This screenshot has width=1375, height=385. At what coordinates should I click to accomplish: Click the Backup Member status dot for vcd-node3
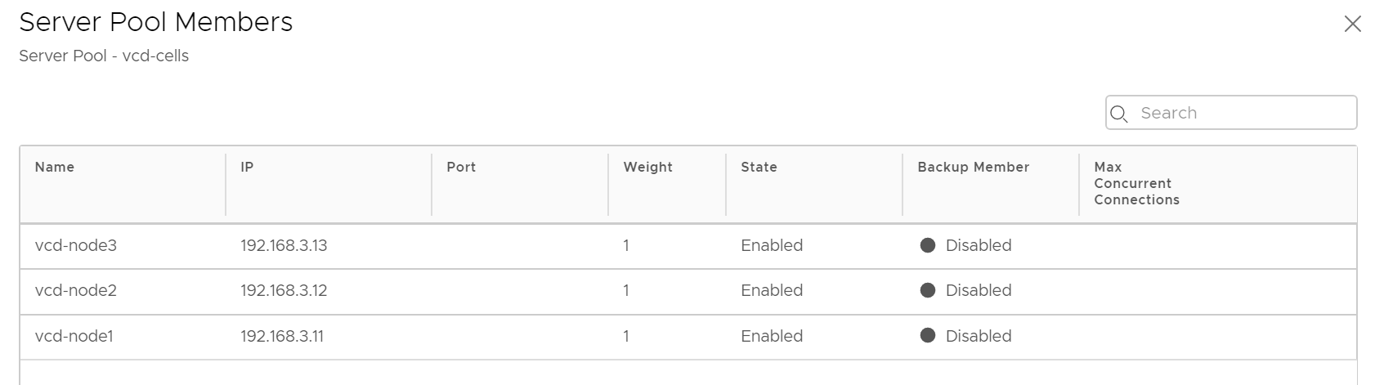927,245
